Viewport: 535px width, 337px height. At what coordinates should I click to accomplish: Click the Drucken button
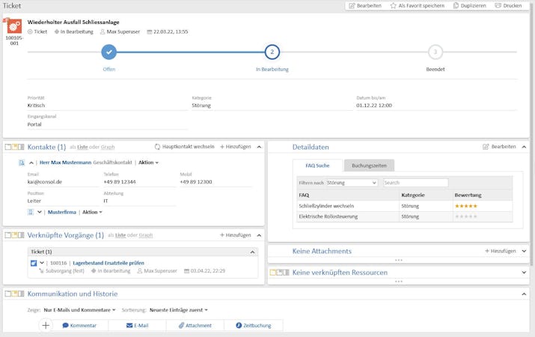pos(508,6)
